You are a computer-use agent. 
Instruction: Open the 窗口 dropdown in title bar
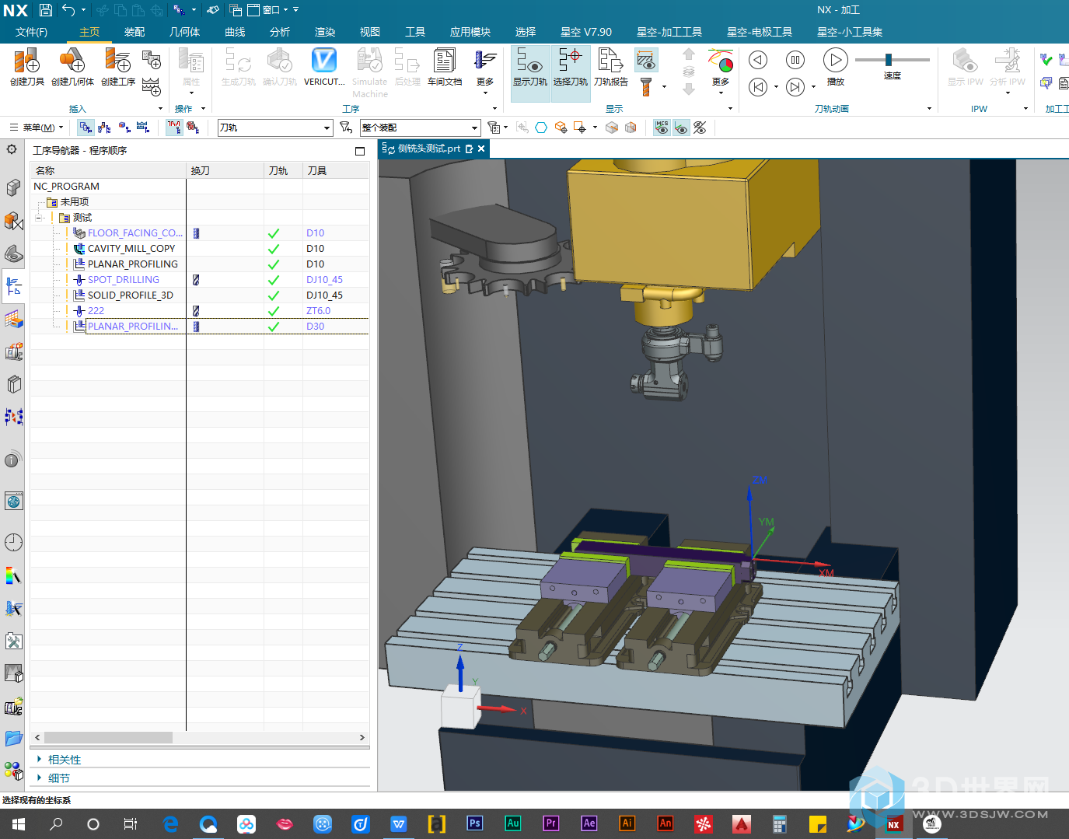(x=268, y=10)
